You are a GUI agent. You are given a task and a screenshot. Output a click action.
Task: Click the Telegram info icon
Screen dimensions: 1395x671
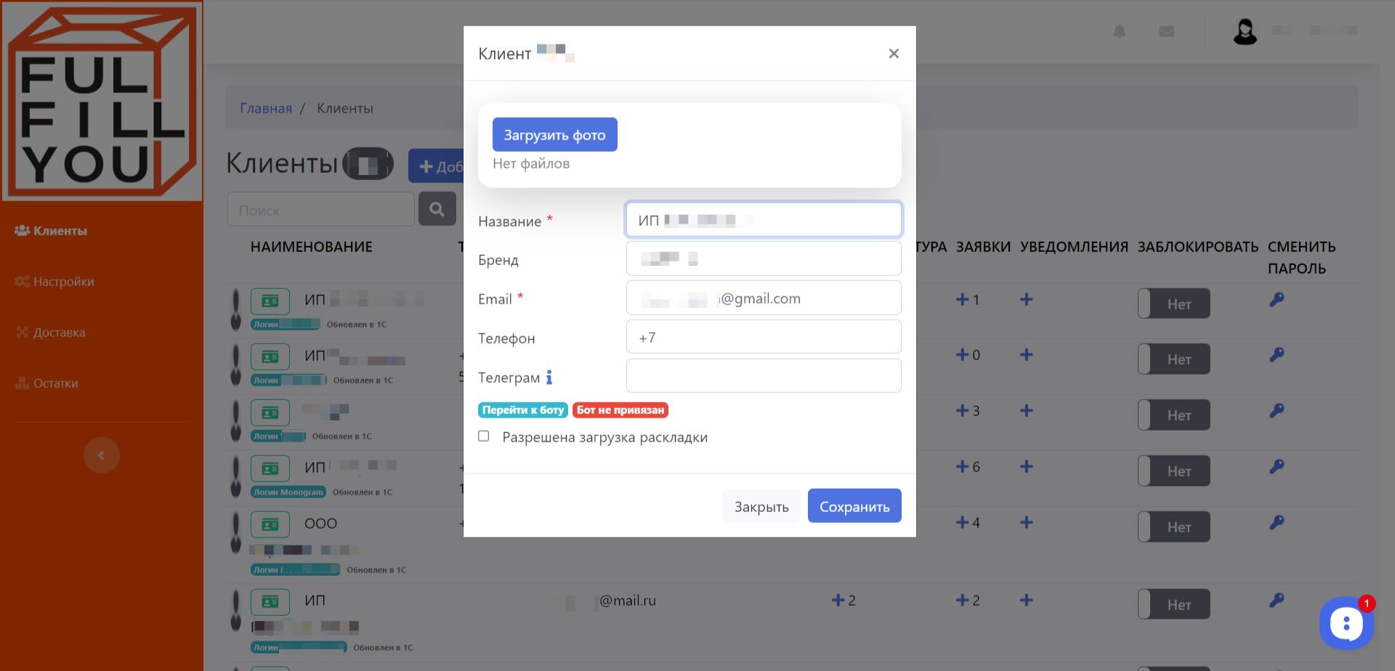pyautogui.click(x=549, y=377)
